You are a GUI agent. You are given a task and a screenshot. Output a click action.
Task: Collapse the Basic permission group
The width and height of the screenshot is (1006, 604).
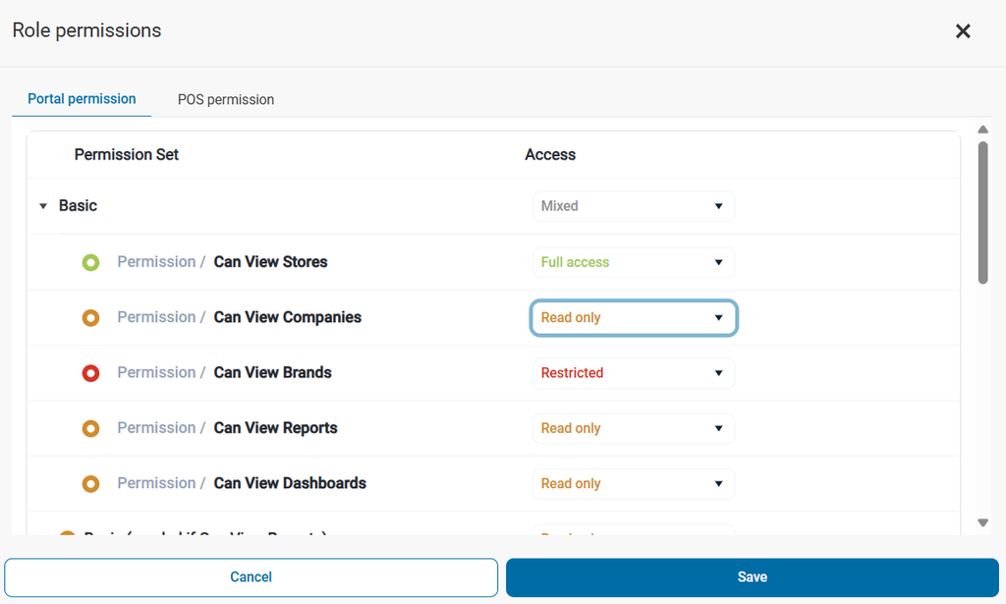(43, 206)
